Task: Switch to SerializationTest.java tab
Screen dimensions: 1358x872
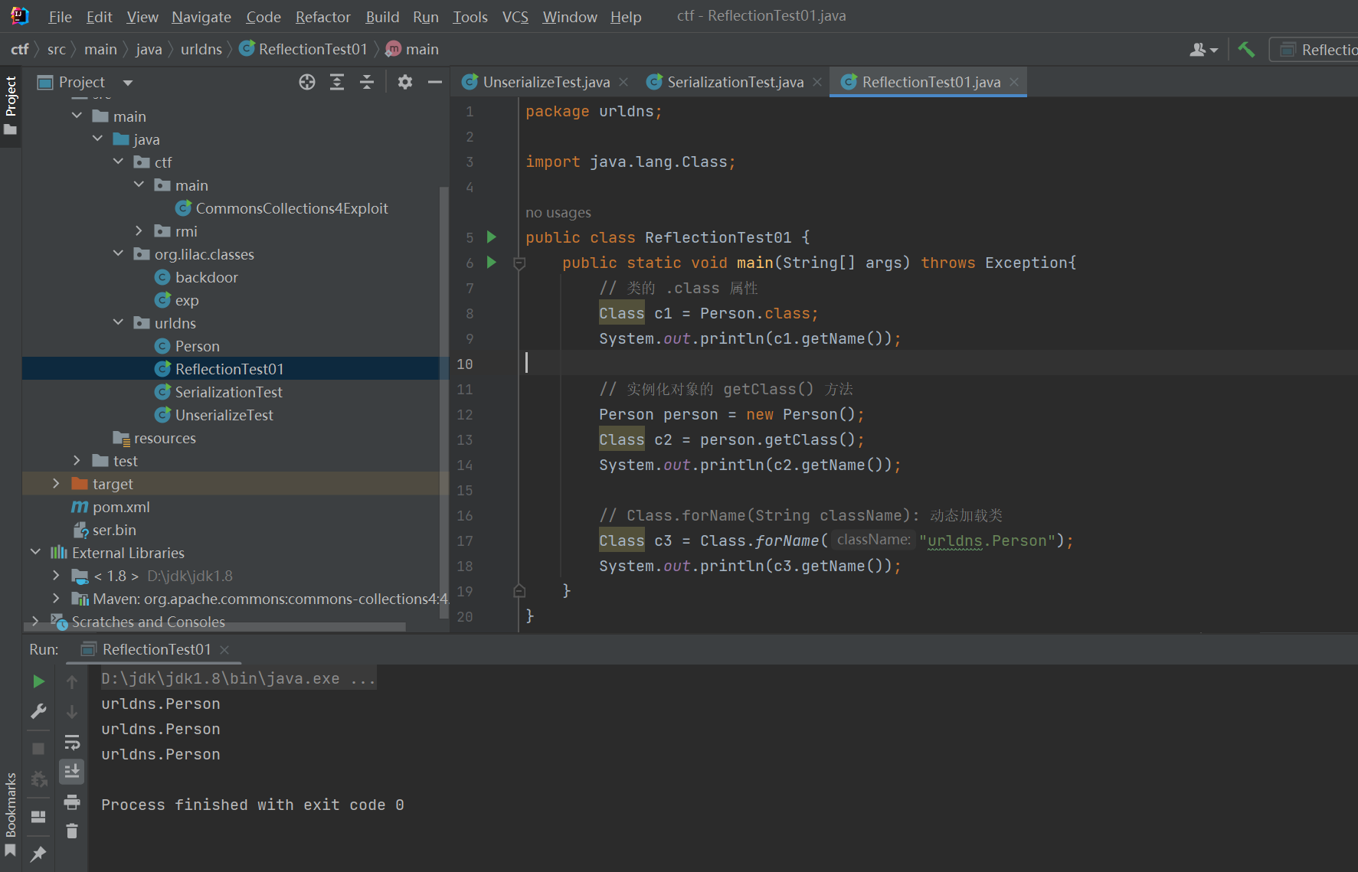Action: tap(735, 82)
